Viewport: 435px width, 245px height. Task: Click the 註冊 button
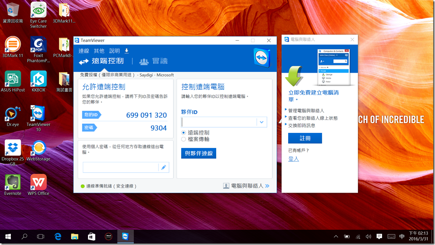pyautogui.click(x=305, y=138)
